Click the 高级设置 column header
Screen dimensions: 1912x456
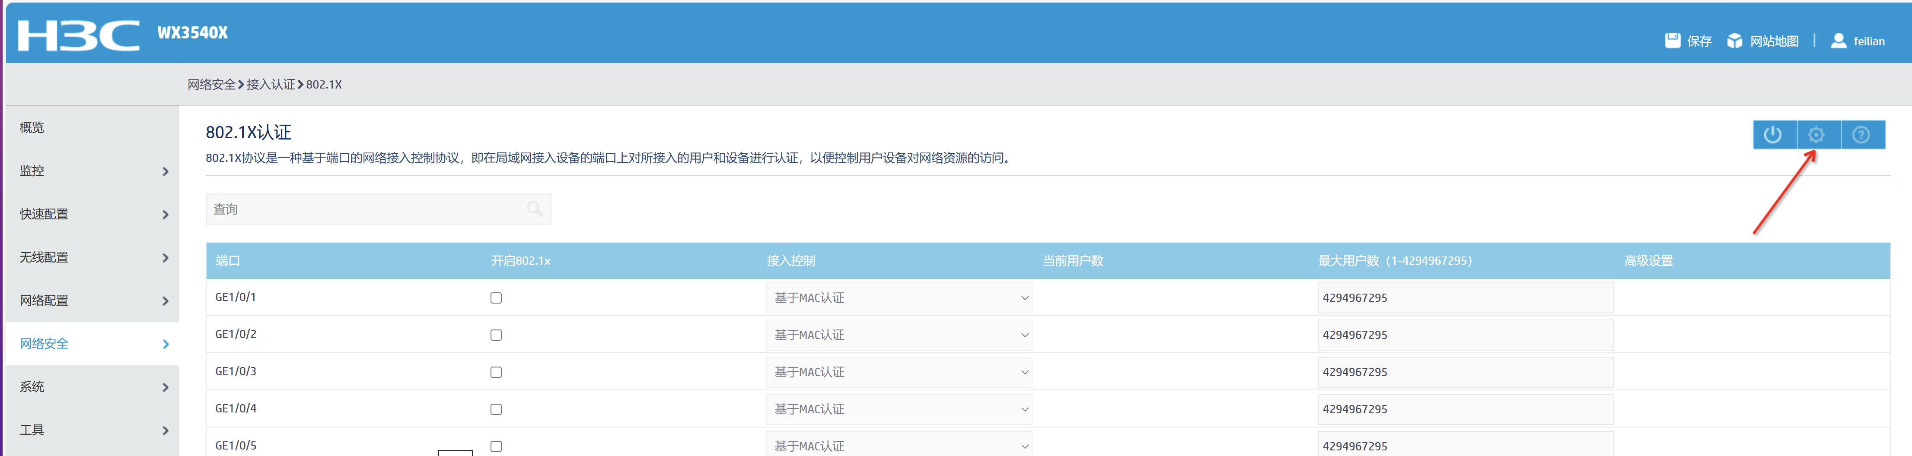pos(1648,261)
